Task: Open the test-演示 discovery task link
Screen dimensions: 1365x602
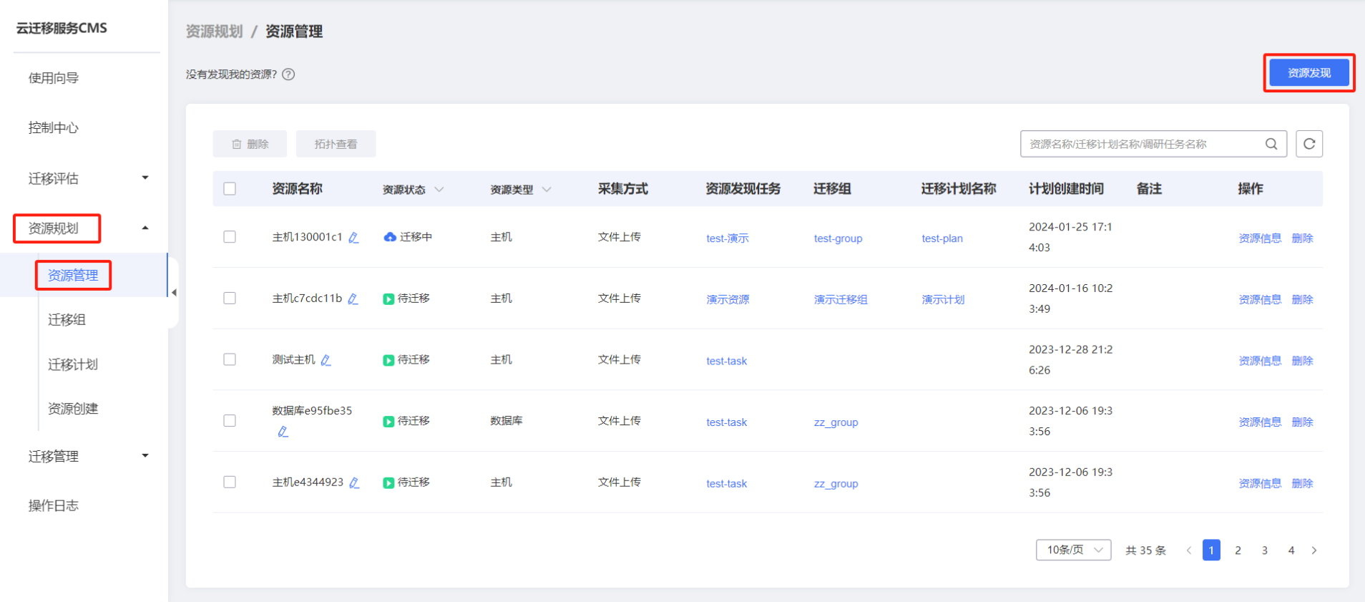Action: point(728,238)
